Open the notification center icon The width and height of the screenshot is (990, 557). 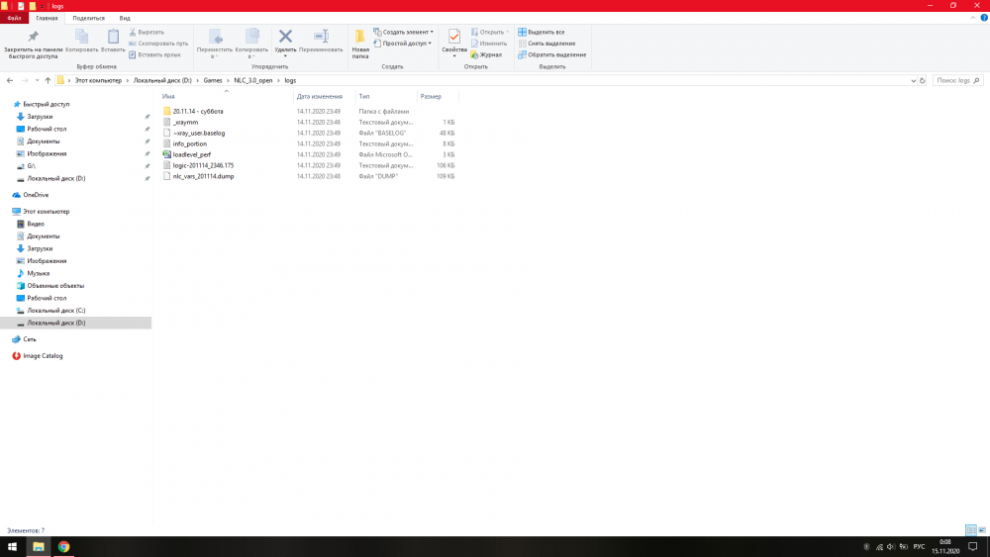[973, 547]
